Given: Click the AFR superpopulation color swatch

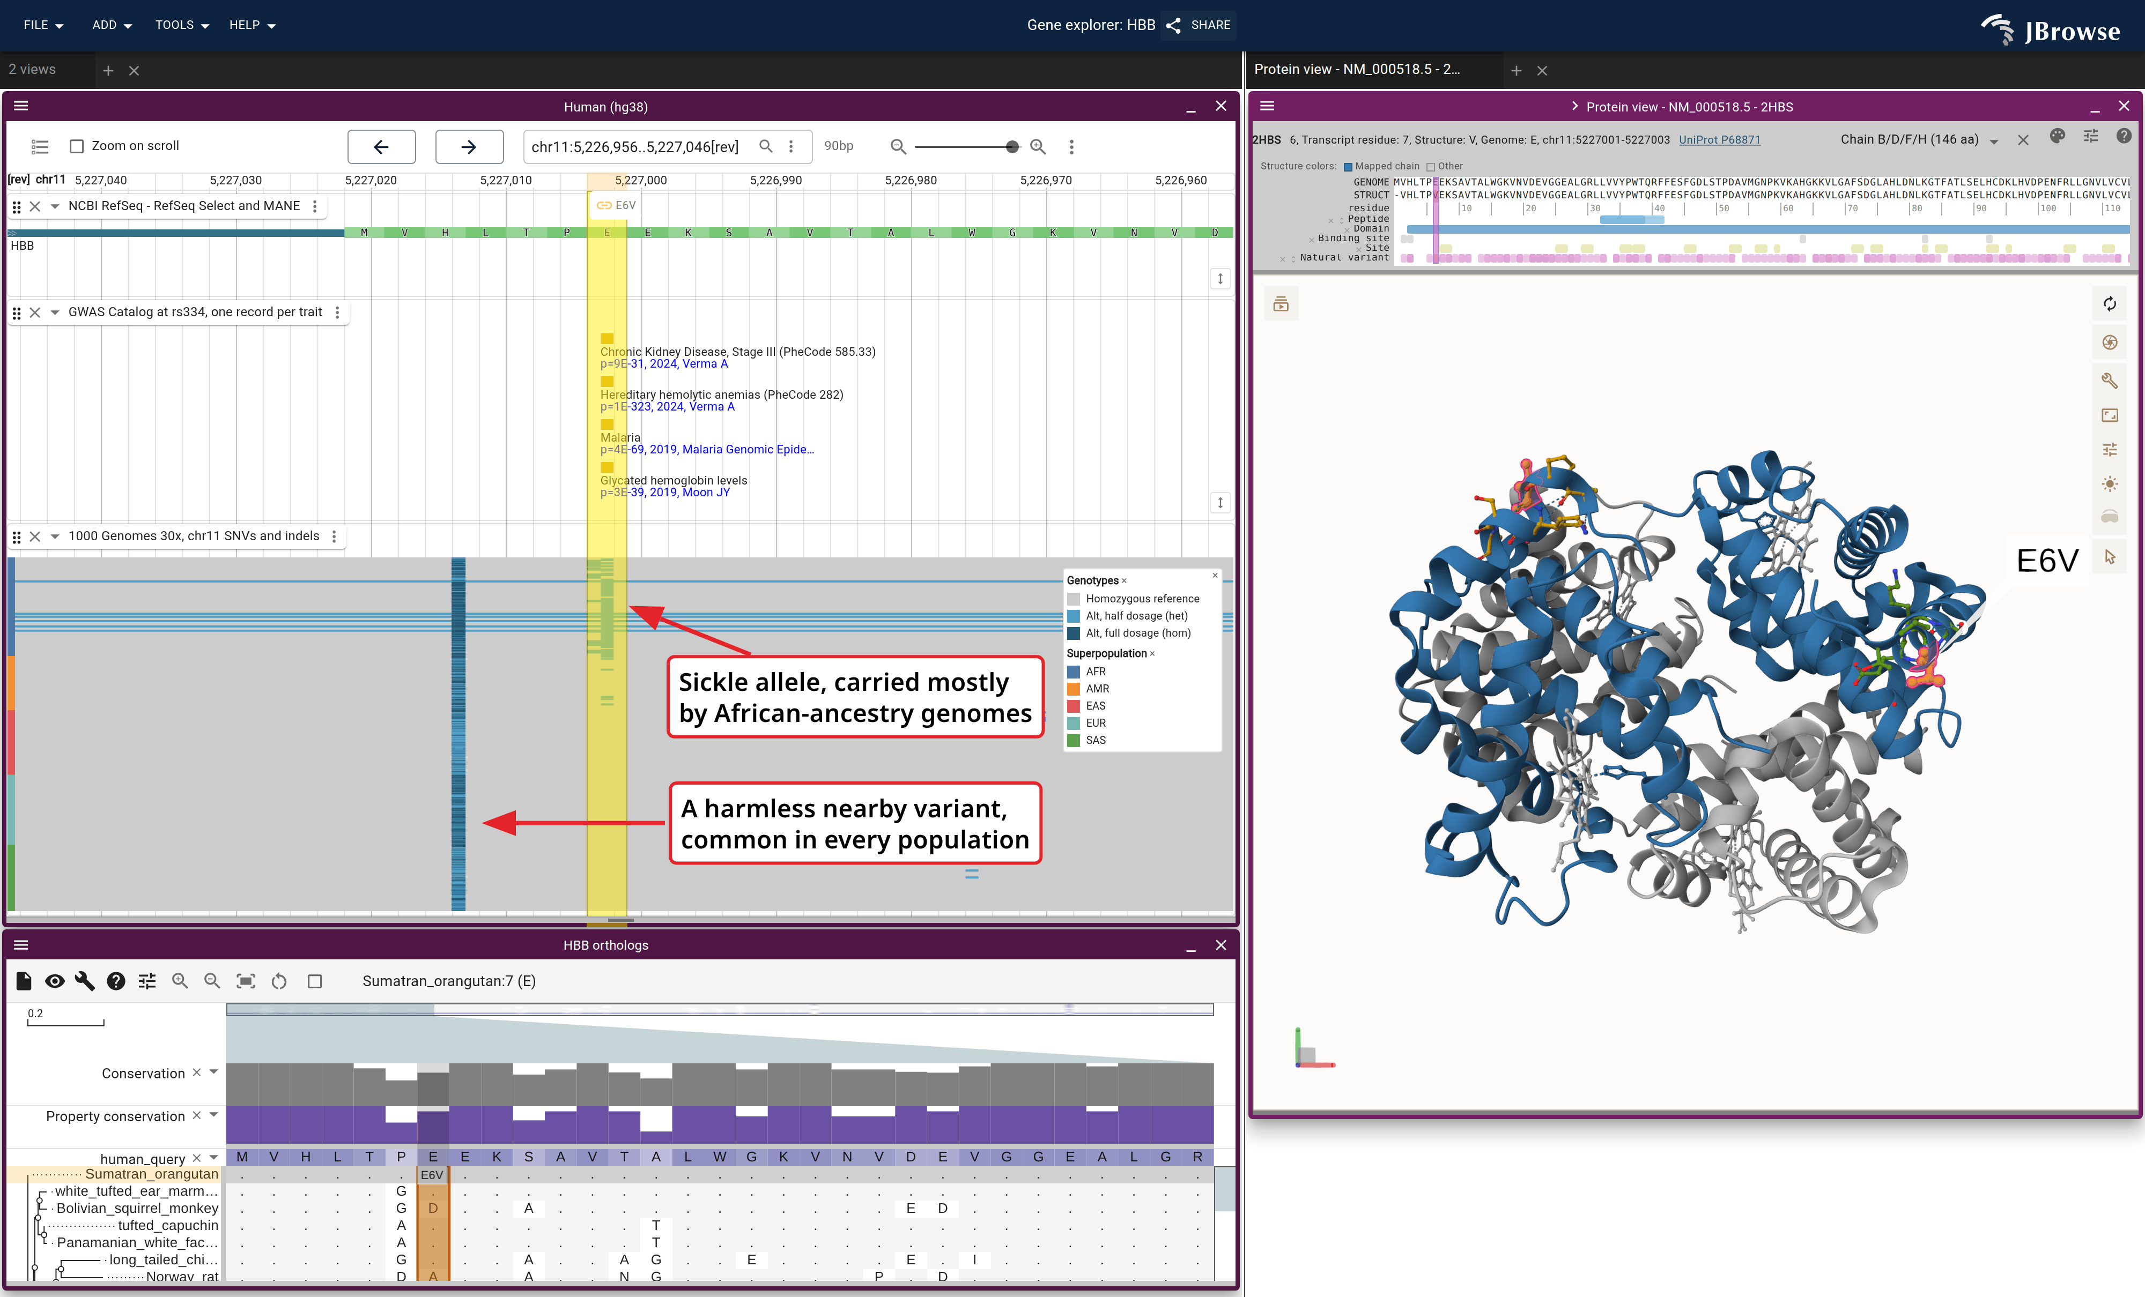Looking at the screenshot, I should click(1074, 672).
